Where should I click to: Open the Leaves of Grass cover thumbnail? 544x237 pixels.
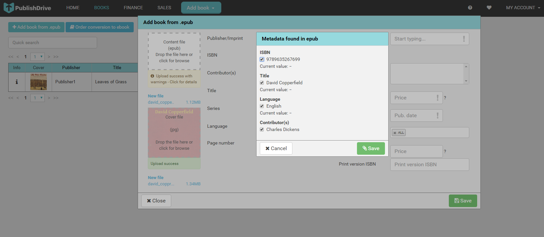tap(39, 82)
